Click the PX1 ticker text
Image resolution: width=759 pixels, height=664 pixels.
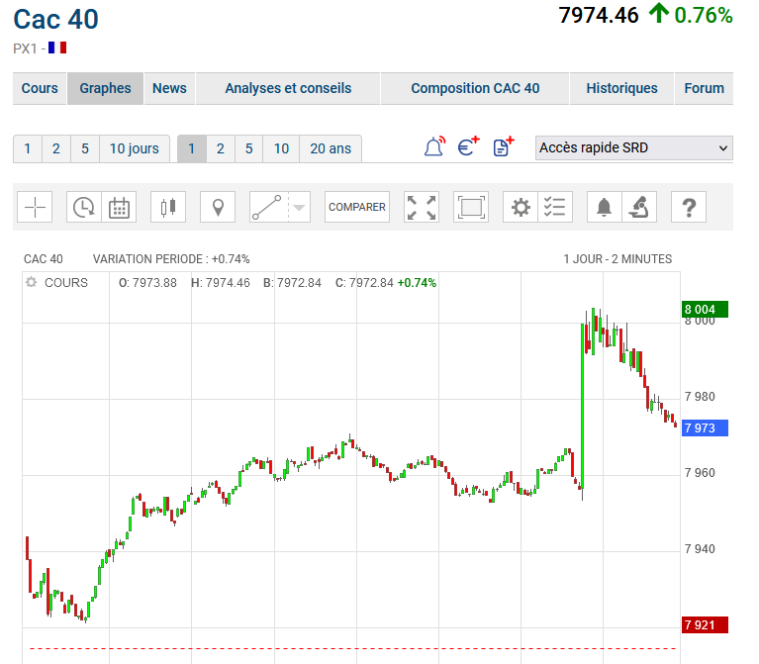pos(25,48)
